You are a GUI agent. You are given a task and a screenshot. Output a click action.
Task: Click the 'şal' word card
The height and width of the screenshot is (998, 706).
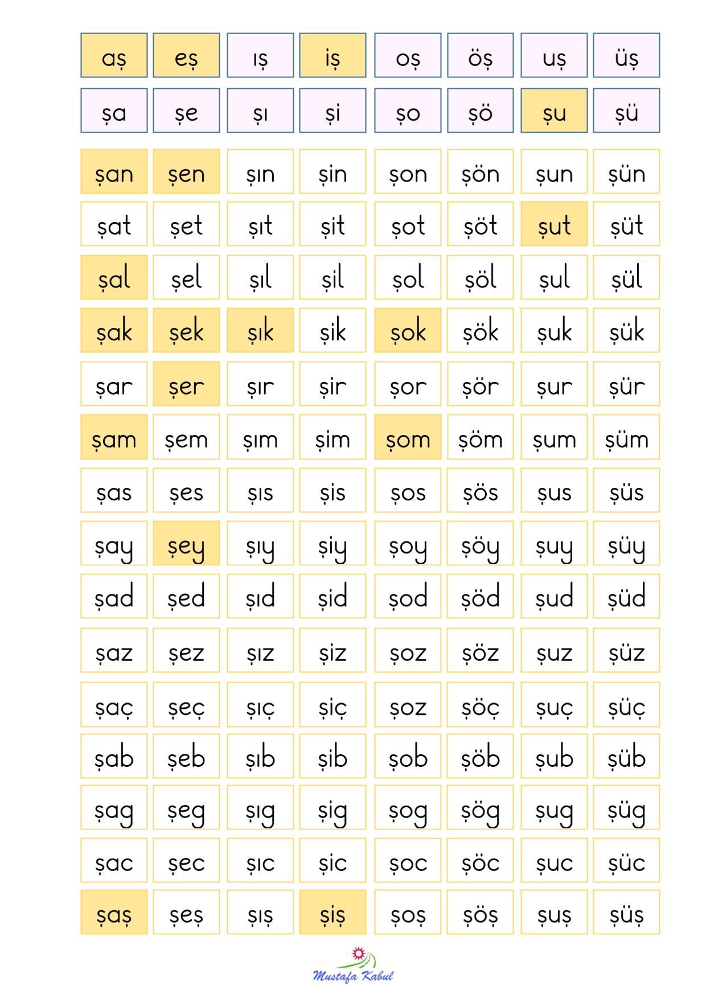(x=114, y=277)
